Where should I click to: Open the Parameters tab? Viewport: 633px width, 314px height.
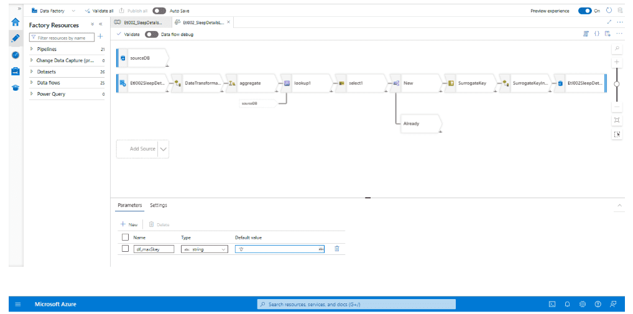click(130, 205)
